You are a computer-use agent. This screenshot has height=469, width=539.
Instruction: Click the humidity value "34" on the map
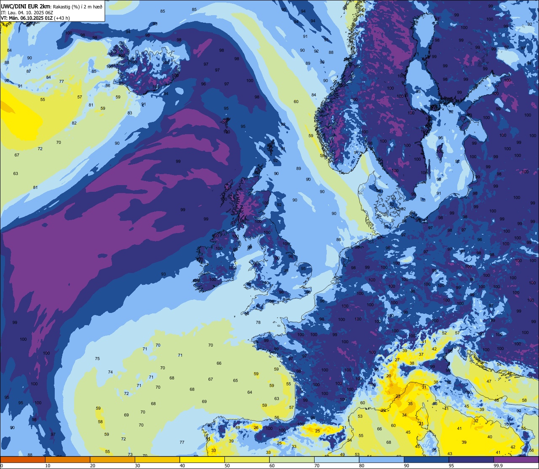(404, 415)
